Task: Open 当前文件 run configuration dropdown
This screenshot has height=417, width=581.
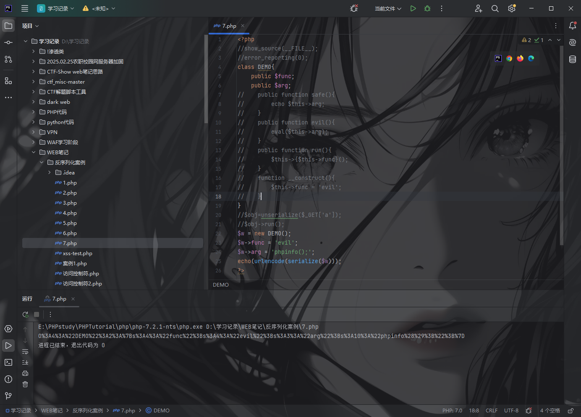Action: [x=388, y=8]
